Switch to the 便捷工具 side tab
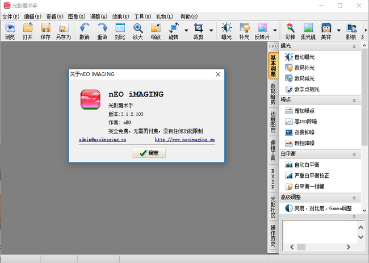 (273, 151)
